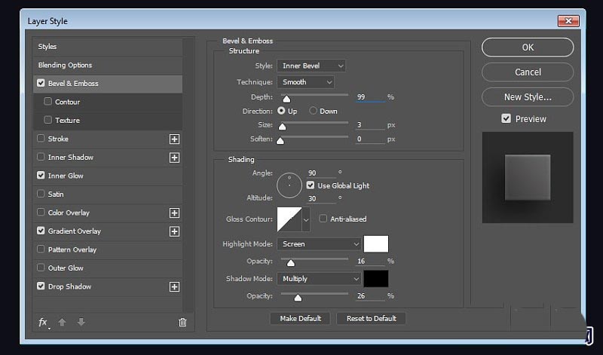Toggle the Use Global Light checkbox
Image resolution: width=603 pixels, height=355 pixels.
tap(311, 185)
